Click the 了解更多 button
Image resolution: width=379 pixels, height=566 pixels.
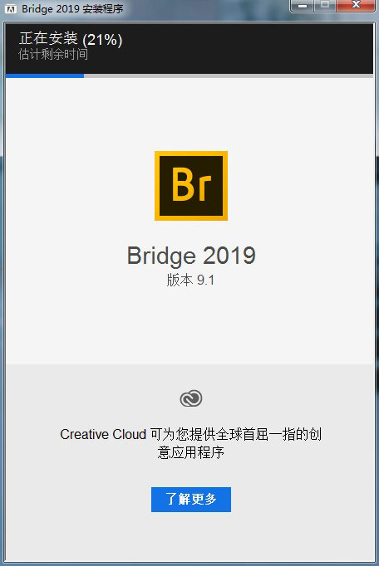click(191, 500)
